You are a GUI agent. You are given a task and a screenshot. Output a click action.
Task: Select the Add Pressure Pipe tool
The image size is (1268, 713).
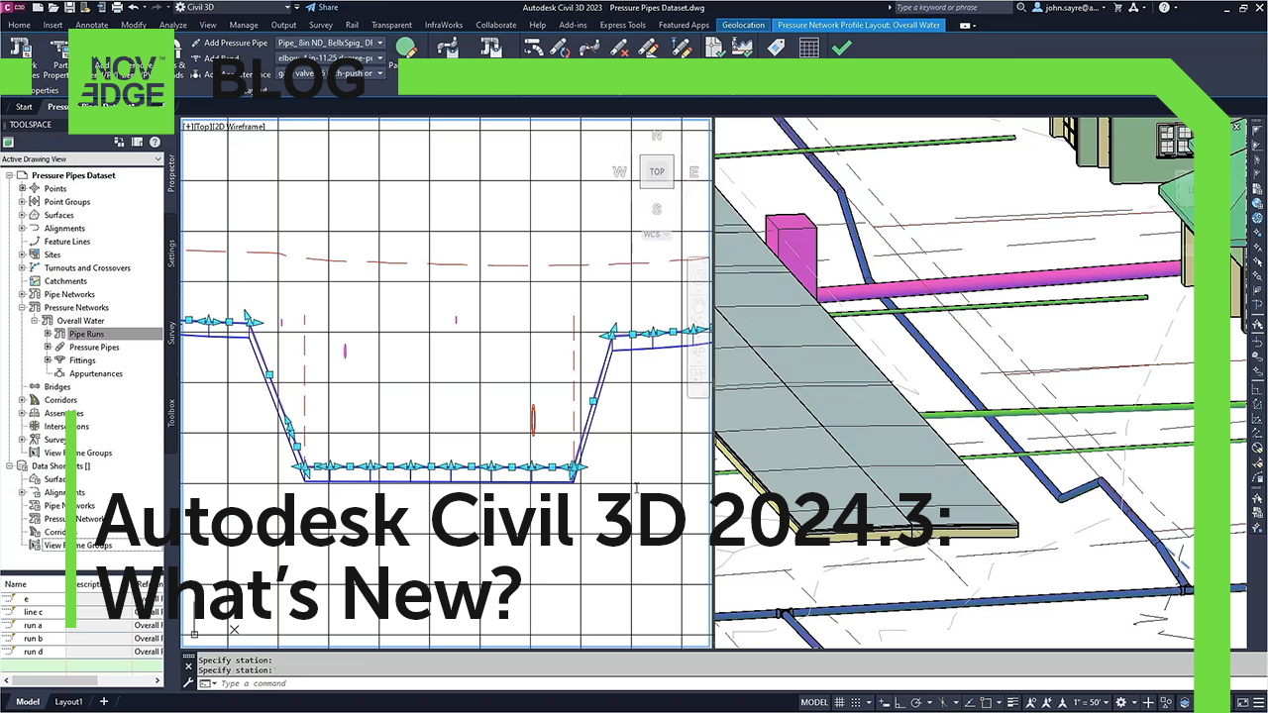230,43
